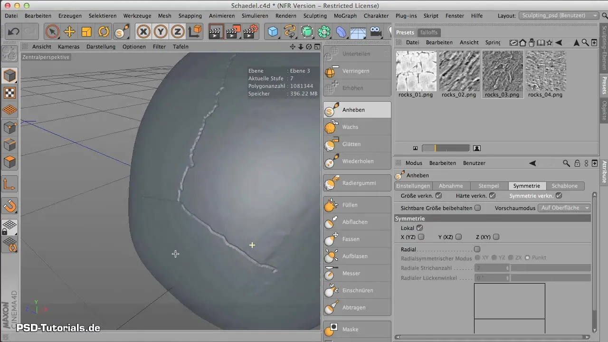Image resolution: width=608 pixels, height=342 pixels.
Task: Toggle Größe verkn. checkbox
Action: tap(438, 196)
